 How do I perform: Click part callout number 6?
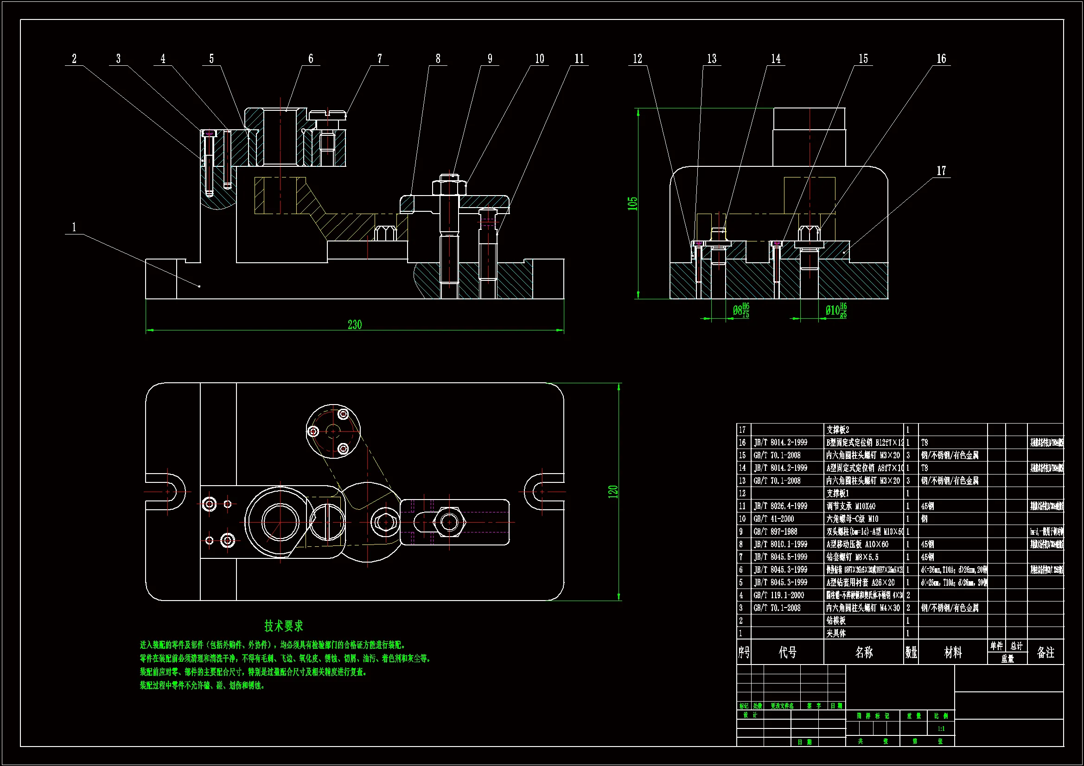point(311,58)
